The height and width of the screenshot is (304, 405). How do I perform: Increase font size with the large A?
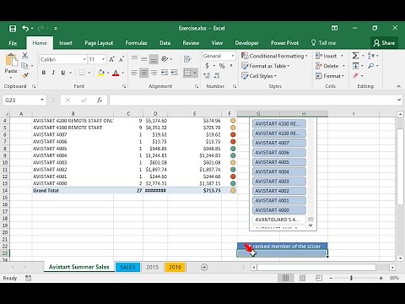point(111,59)
